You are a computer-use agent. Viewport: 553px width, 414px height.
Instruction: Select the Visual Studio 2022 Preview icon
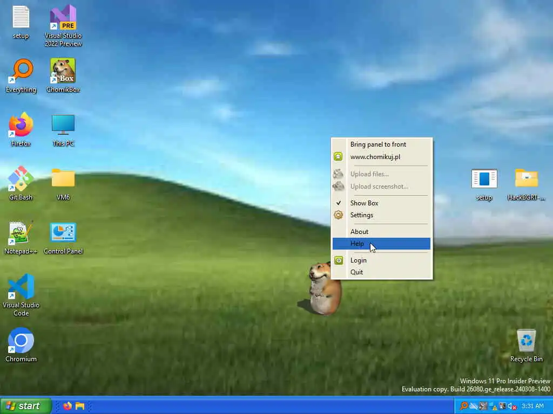click(63, 26)
